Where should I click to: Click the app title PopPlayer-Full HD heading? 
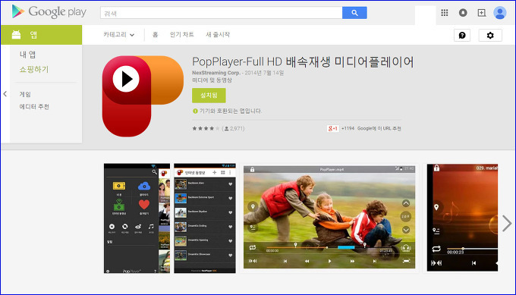coord(303,62)
